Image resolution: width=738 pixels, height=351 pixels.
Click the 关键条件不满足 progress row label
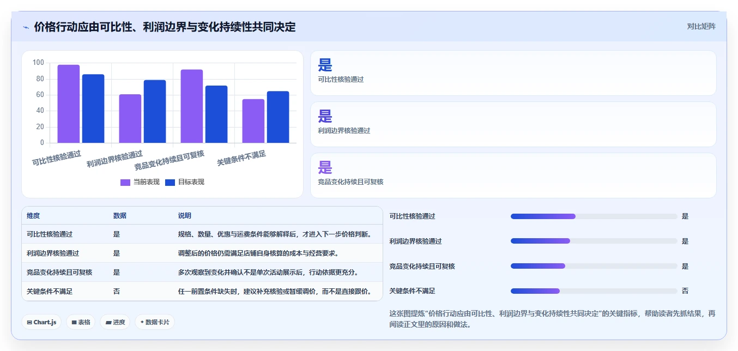[412, 291]
